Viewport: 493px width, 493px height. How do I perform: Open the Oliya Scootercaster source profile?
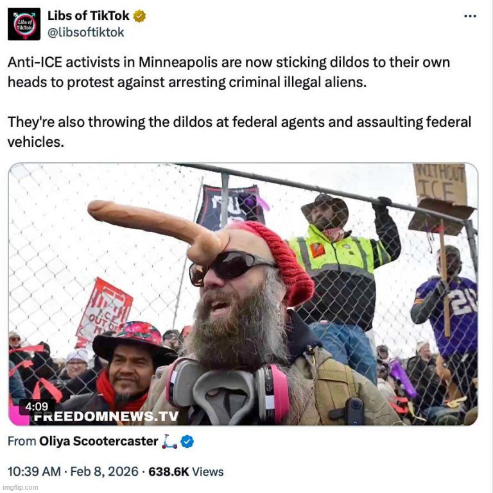click(99, 441)
